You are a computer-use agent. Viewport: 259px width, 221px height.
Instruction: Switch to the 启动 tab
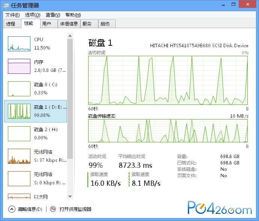[x=107, y=24]
